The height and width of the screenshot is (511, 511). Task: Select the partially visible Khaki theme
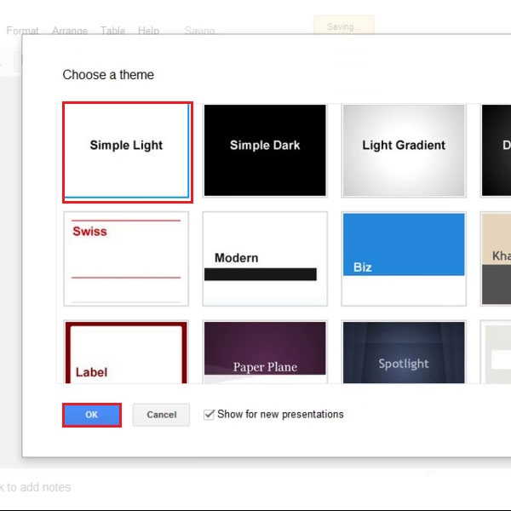(x=496, y=259)
